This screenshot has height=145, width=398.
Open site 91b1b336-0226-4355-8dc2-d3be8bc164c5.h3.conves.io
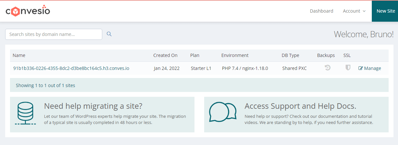coord(71,68)
